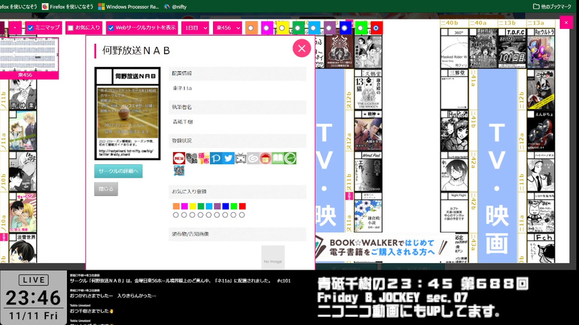Pick the red favorite color swatch

[242, 206]
